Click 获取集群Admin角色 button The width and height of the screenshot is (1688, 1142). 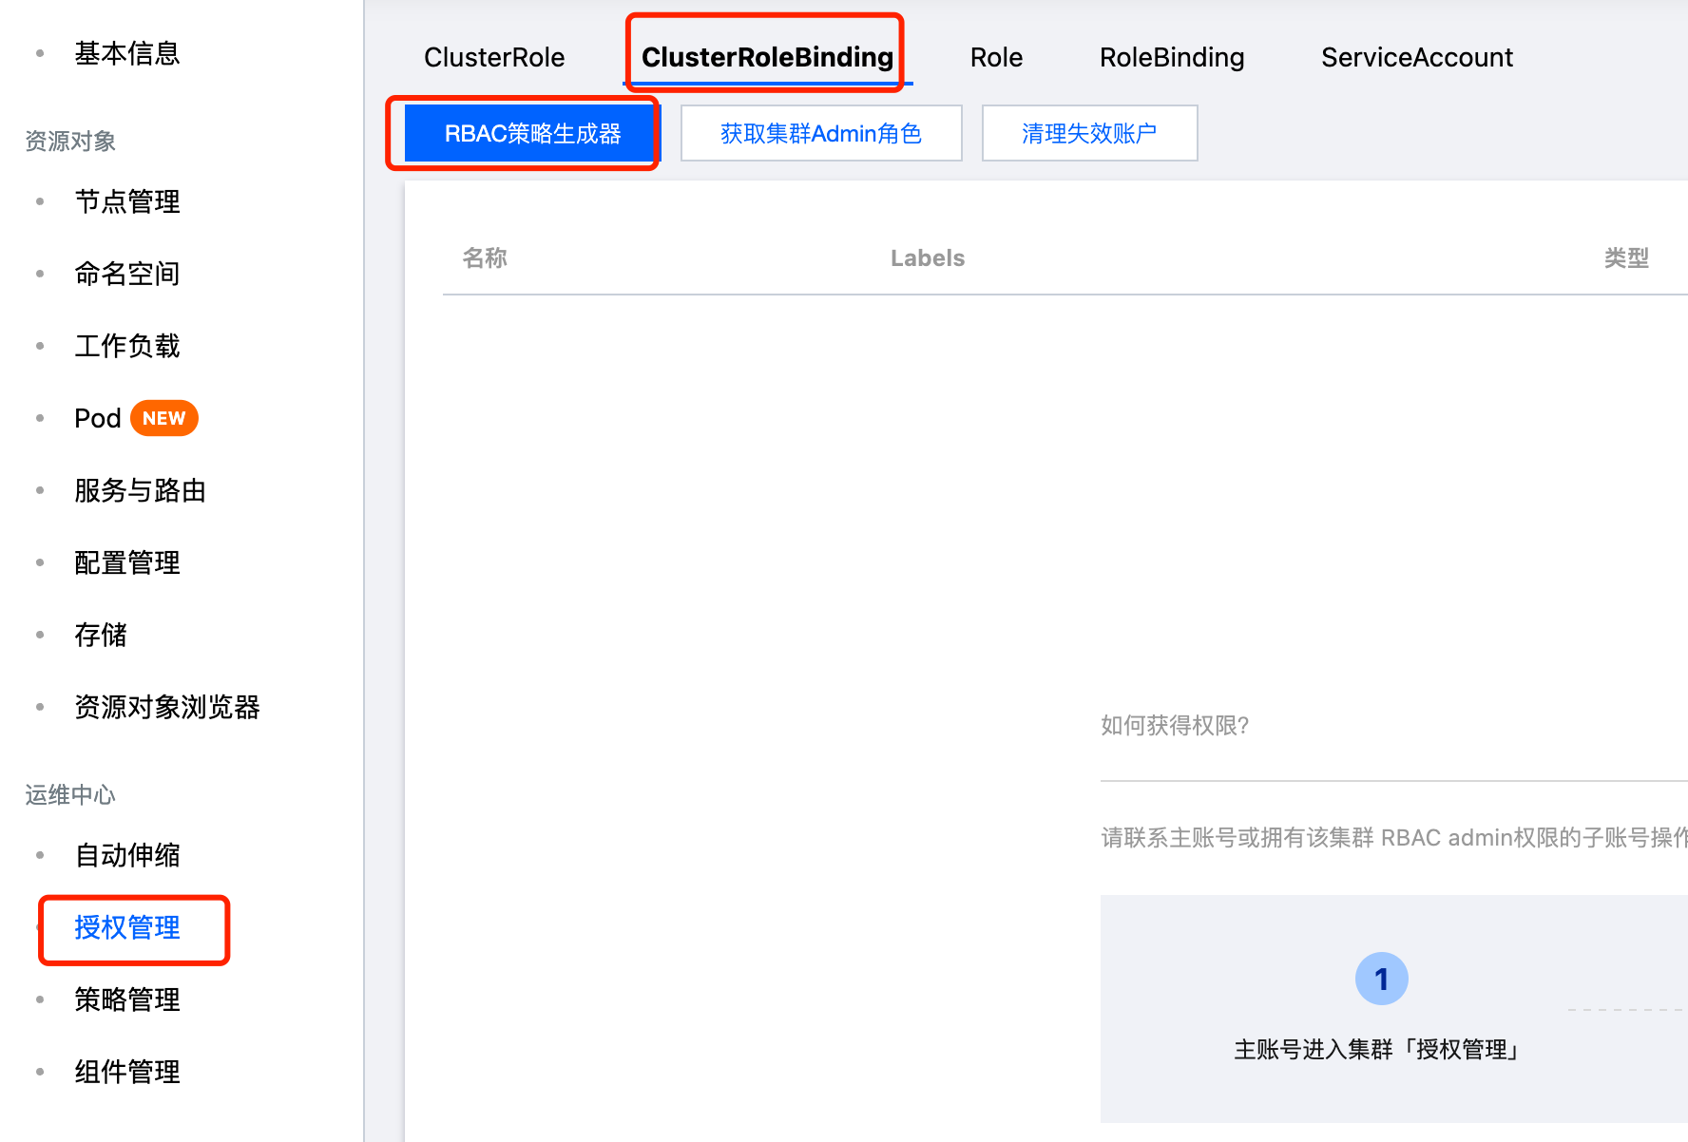coord(821,134)
